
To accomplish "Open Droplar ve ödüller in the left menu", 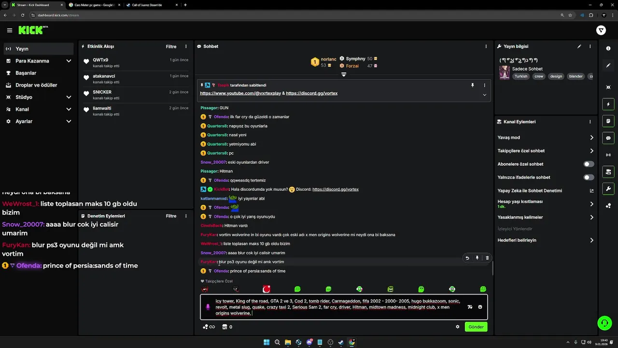I will (x=39, y=85).
